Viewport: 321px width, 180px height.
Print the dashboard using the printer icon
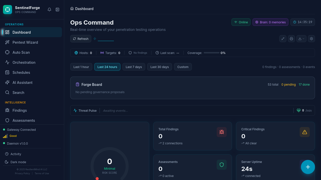click(291, 39)
